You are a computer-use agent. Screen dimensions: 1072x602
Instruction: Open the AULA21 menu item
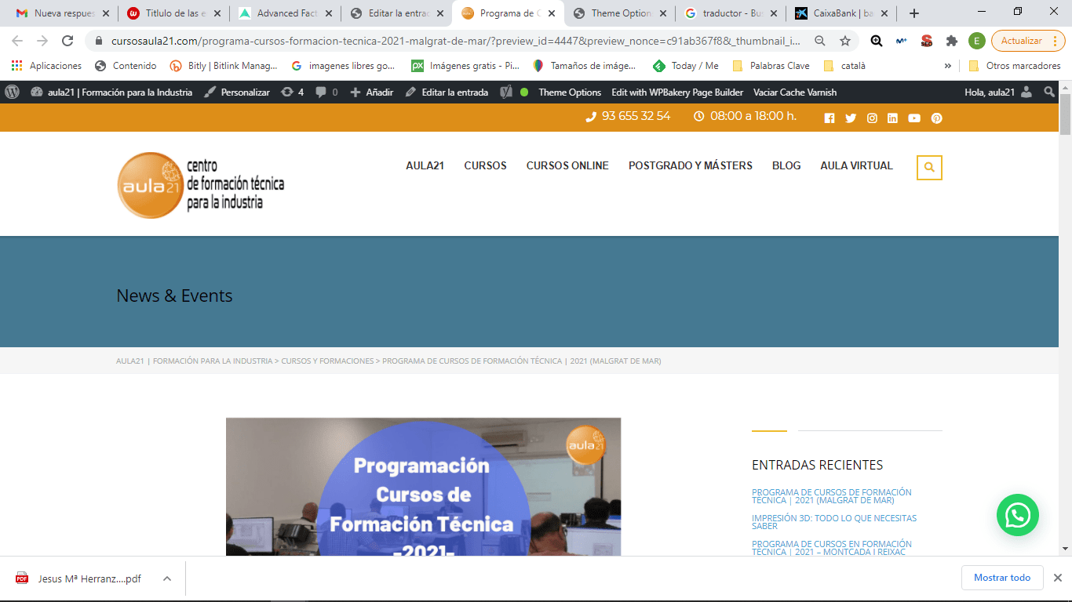click(x=425, y=166)
